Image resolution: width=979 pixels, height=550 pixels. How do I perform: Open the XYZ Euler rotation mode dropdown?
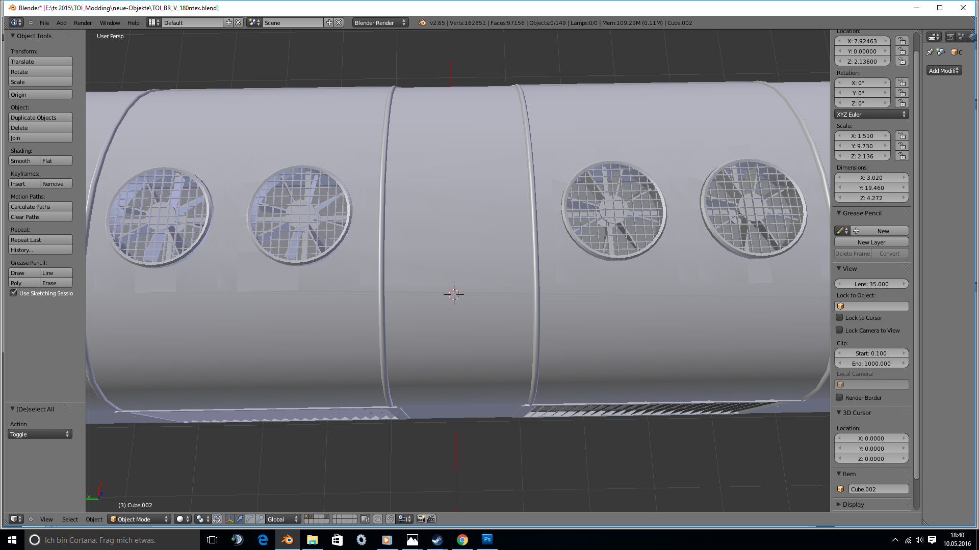coord(871,115)
